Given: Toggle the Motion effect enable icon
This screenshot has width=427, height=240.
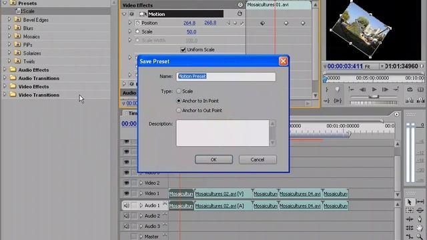Looking at the screenshot, I should 131,14.
